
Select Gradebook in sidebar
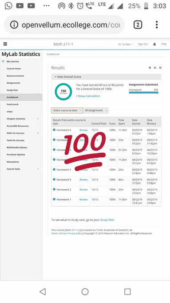(21, 97)
